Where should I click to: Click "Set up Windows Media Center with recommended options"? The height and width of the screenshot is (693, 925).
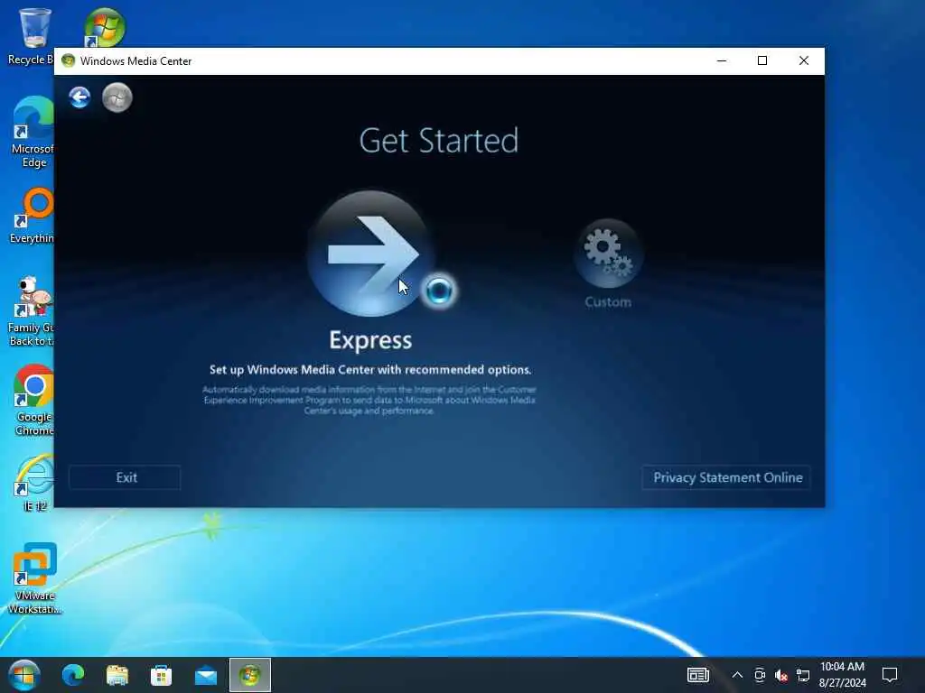[370, 369]
